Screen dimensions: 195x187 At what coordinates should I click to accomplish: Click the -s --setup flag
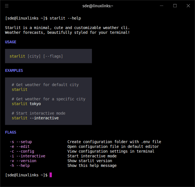(x=21, y=142)
